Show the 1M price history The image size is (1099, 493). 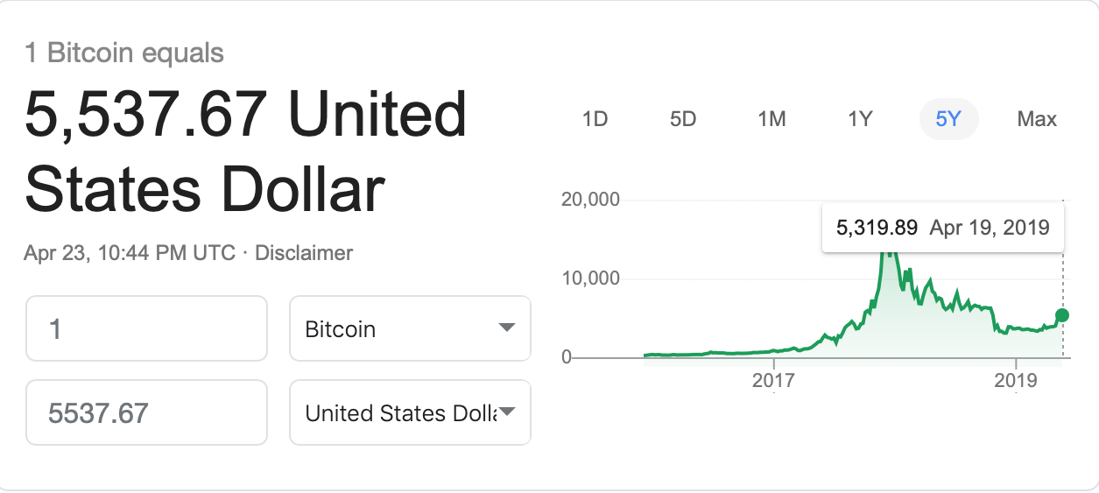(x=771, y=119)
